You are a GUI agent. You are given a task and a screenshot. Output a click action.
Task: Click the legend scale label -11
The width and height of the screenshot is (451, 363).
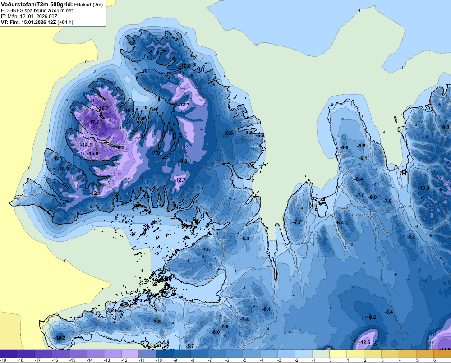tap(142, 360)
